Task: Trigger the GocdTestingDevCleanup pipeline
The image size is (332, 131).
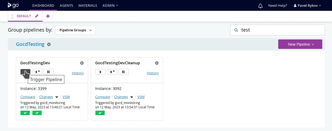Action: point(100,72)
